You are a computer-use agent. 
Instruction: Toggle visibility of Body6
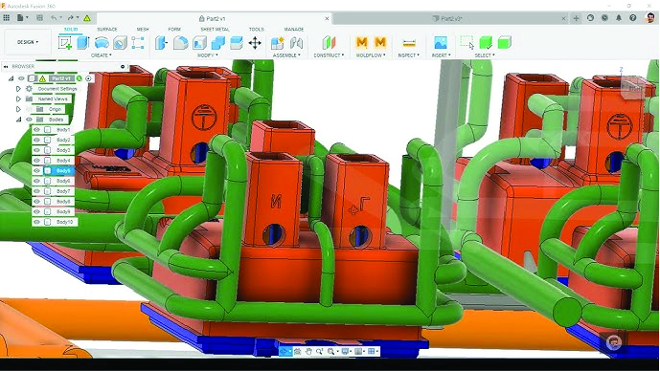pos(37,181)
